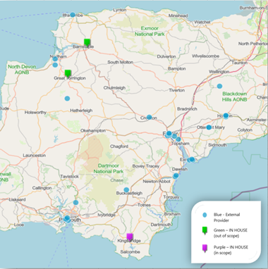Click the Axminster town label
Screen dimensions: 268x269
(257, 120)
